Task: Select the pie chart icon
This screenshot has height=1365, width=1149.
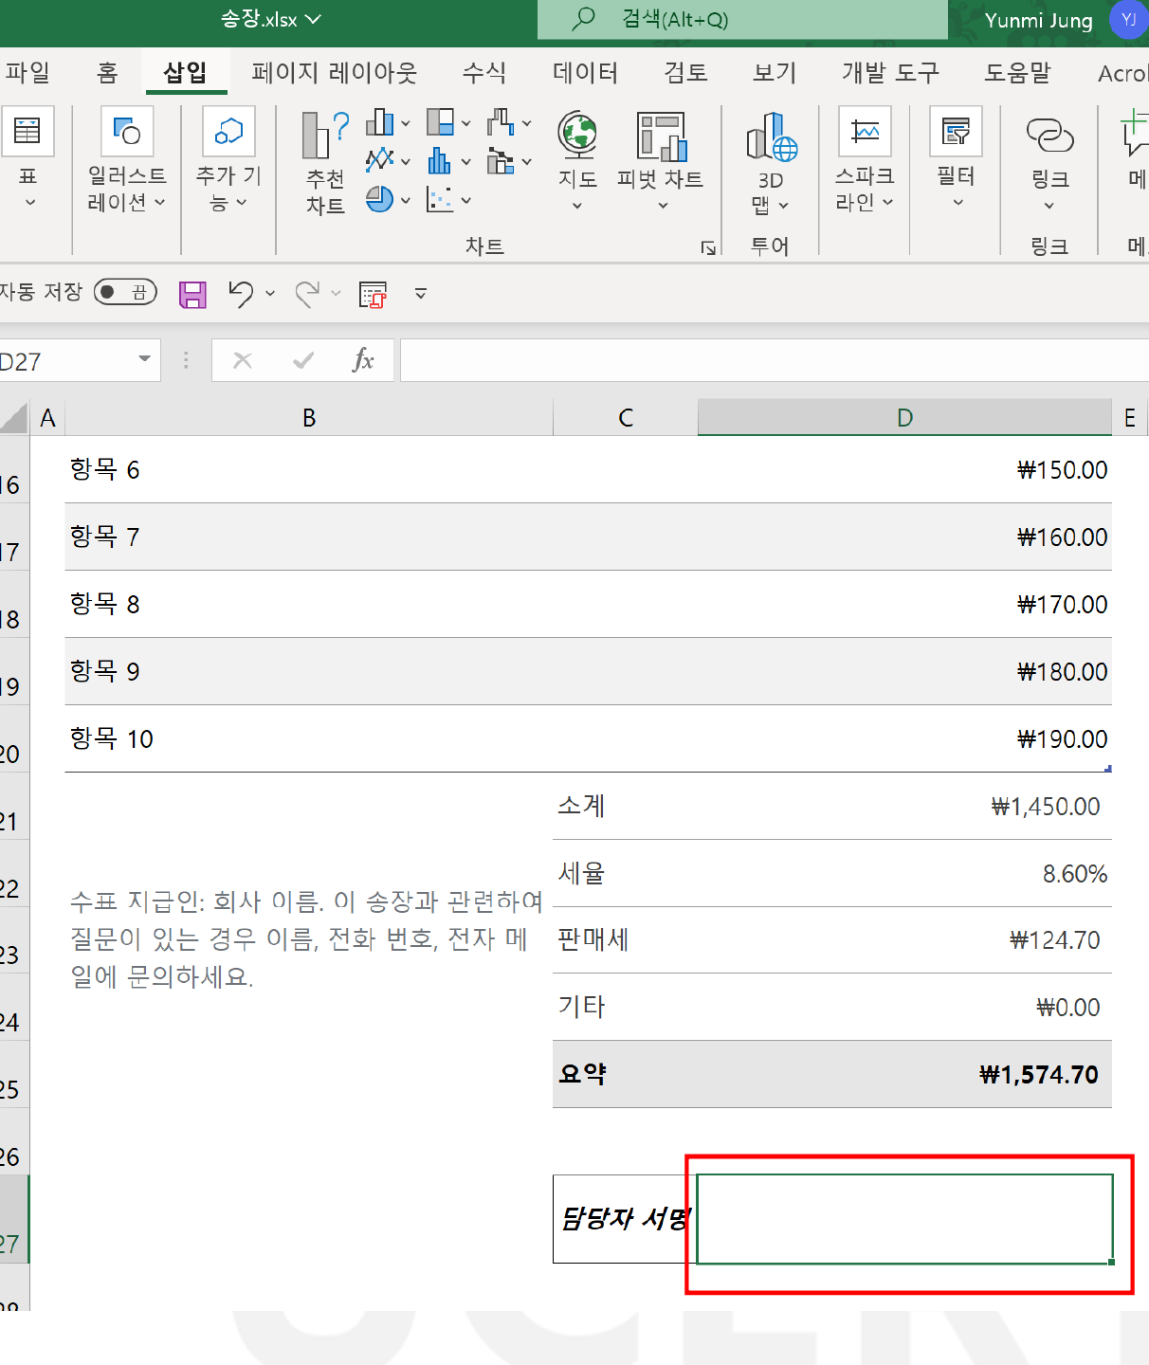Action: pos(379,199)
